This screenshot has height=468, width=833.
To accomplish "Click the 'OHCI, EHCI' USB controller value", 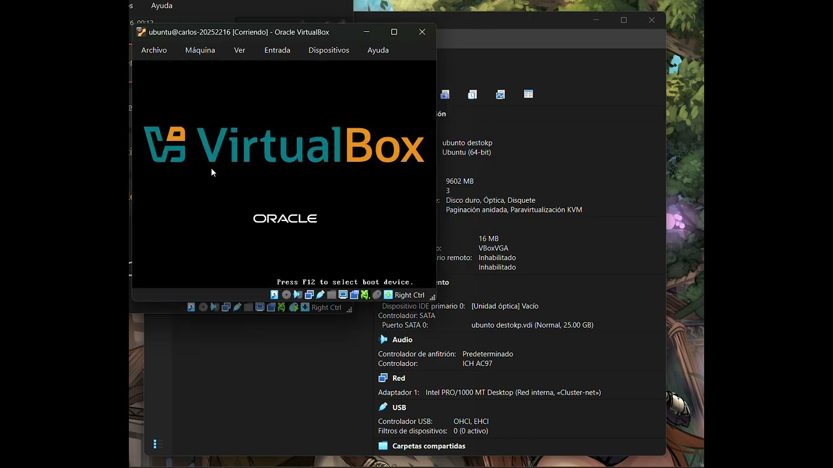I will pyautogui.click(x=471, y=421).
